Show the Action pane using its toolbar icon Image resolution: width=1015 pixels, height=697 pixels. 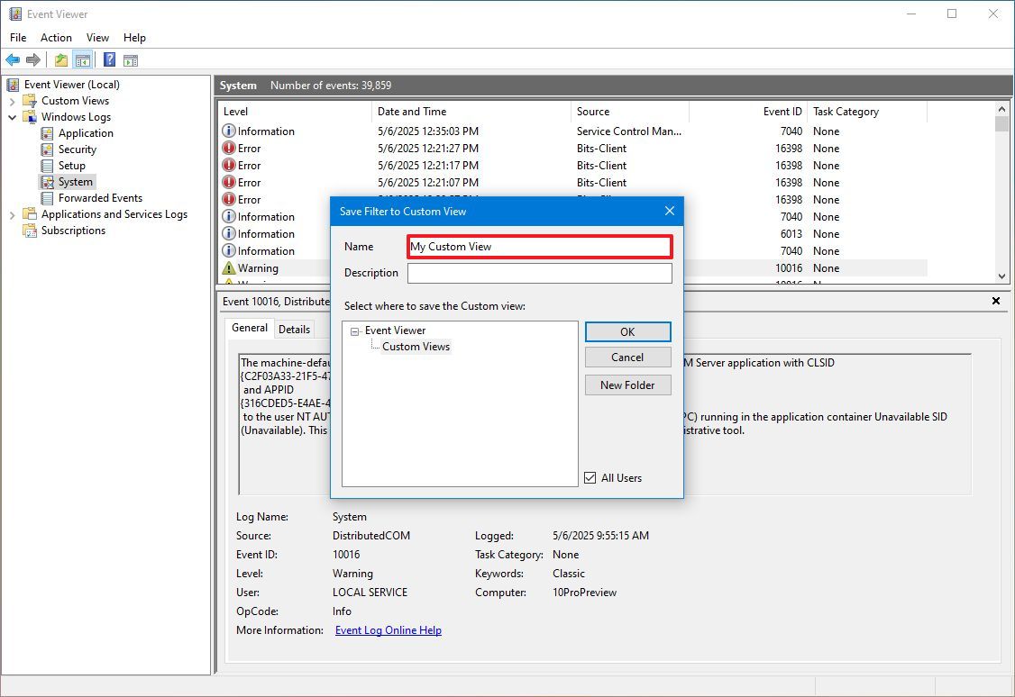coord(131,59)
